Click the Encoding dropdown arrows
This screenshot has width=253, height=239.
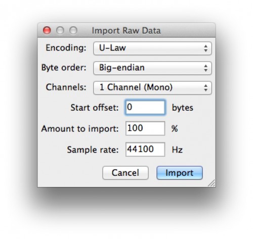click(x=205, y=49)
